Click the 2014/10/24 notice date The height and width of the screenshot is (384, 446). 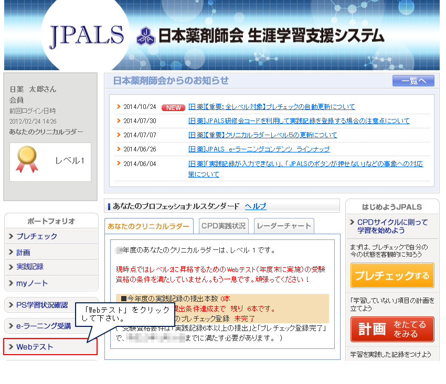(x=140, y=107)
